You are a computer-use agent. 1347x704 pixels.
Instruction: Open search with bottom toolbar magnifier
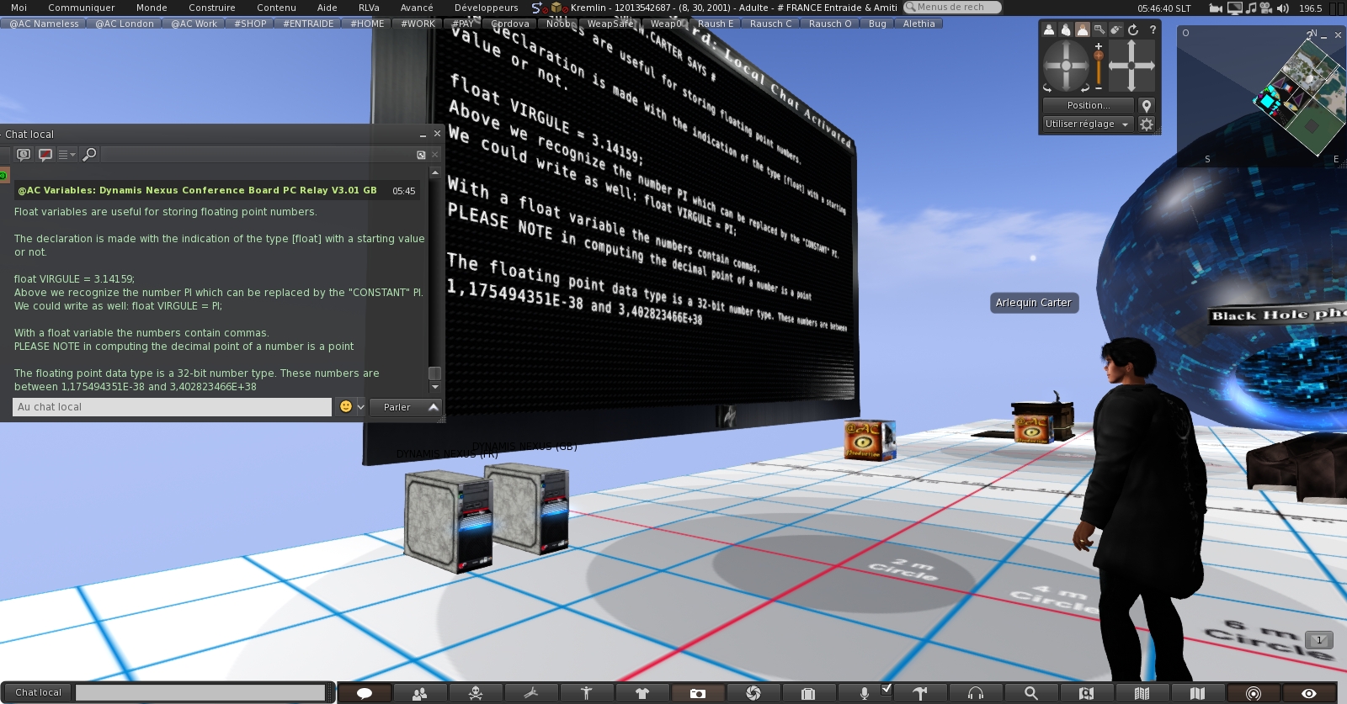click(1030, 693)
